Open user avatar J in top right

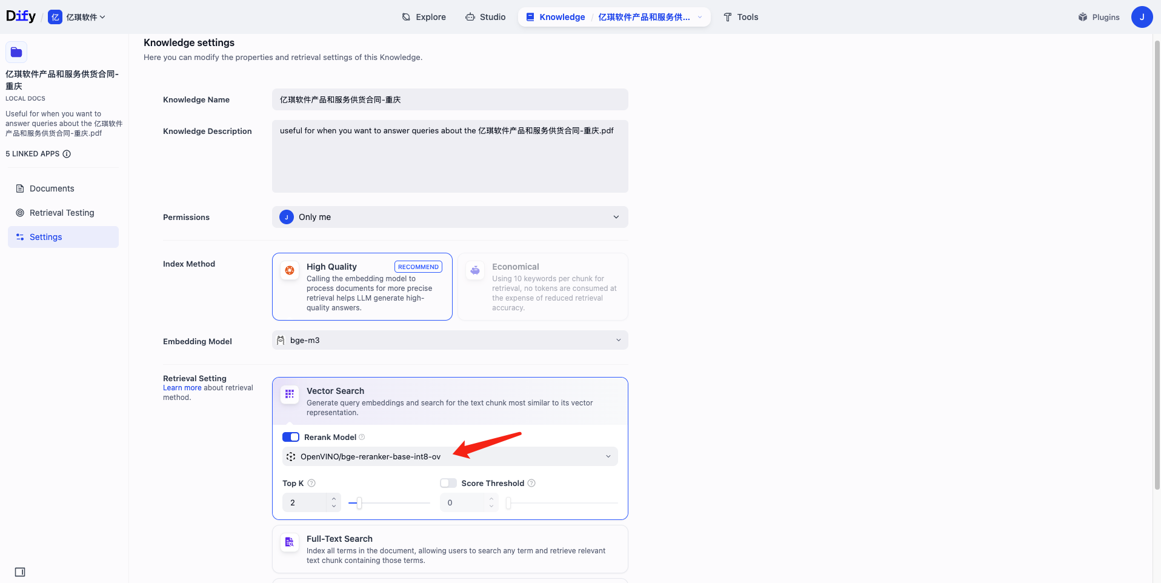pos(1142,17)
